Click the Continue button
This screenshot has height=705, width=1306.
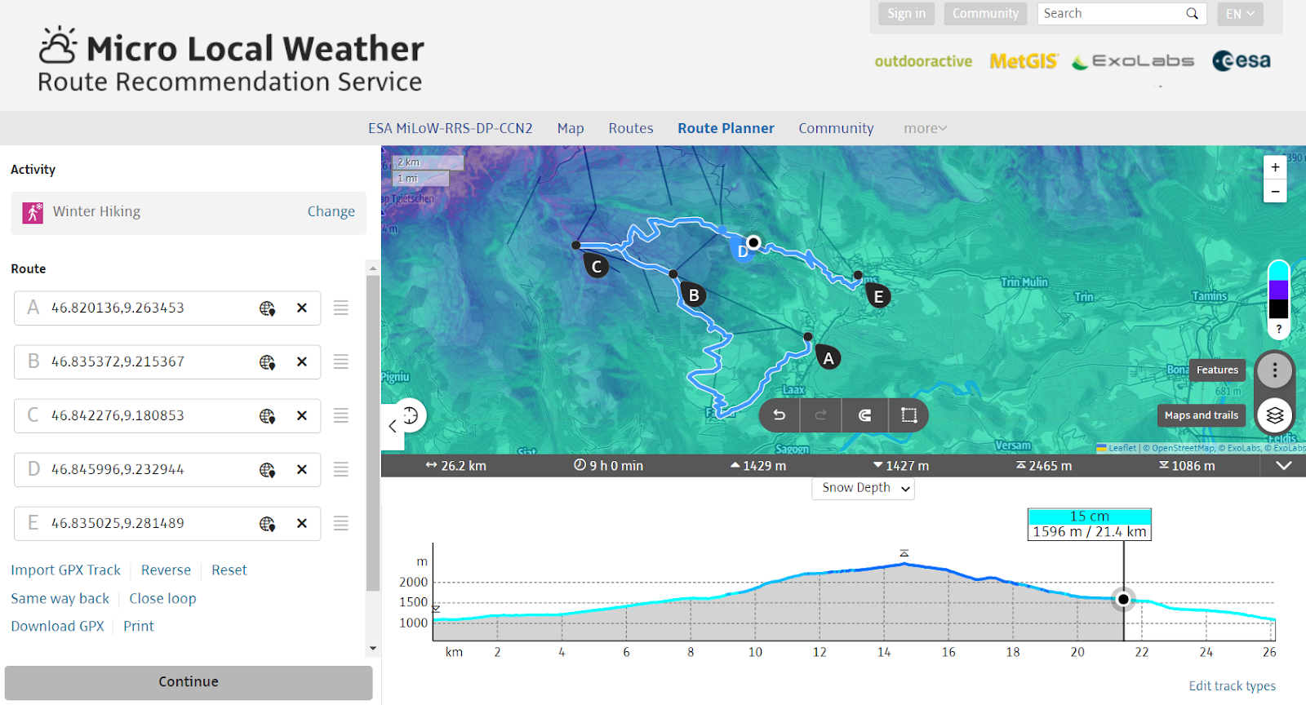pos(189,682)
